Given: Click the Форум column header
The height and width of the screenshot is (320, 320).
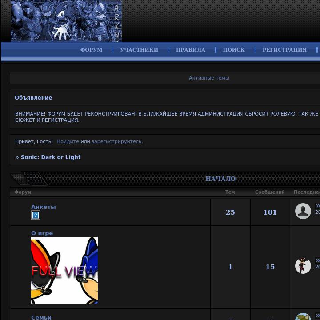Looking at the screenshot, I should 23,192.
